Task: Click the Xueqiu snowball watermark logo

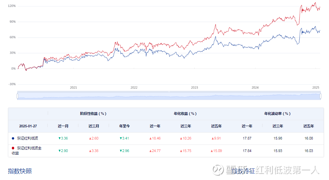Action: pyautogui.click(x=218, y=169)
